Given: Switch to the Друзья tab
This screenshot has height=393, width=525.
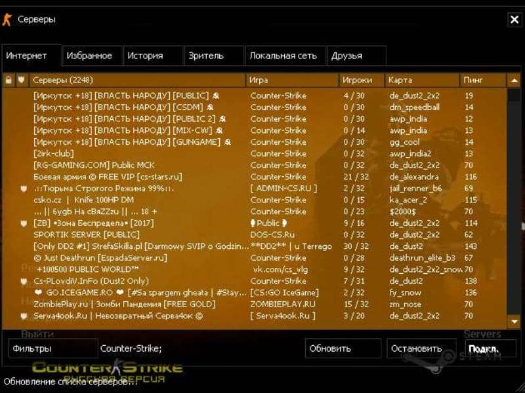Looking at the screenshot, I should point(356,56).
